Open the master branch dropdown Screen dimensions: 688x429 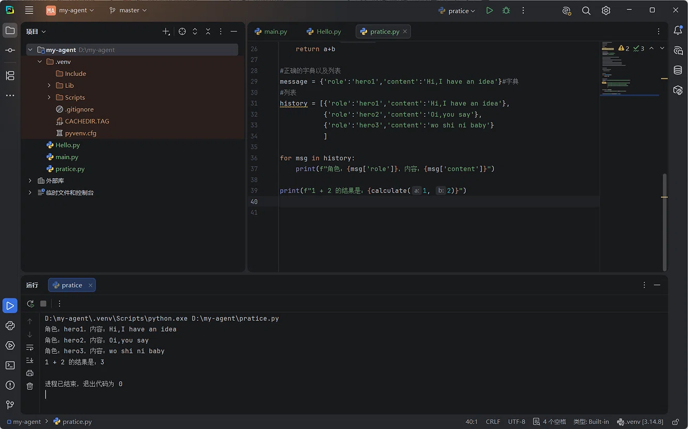pyautogui.click(x=128, y=10)
